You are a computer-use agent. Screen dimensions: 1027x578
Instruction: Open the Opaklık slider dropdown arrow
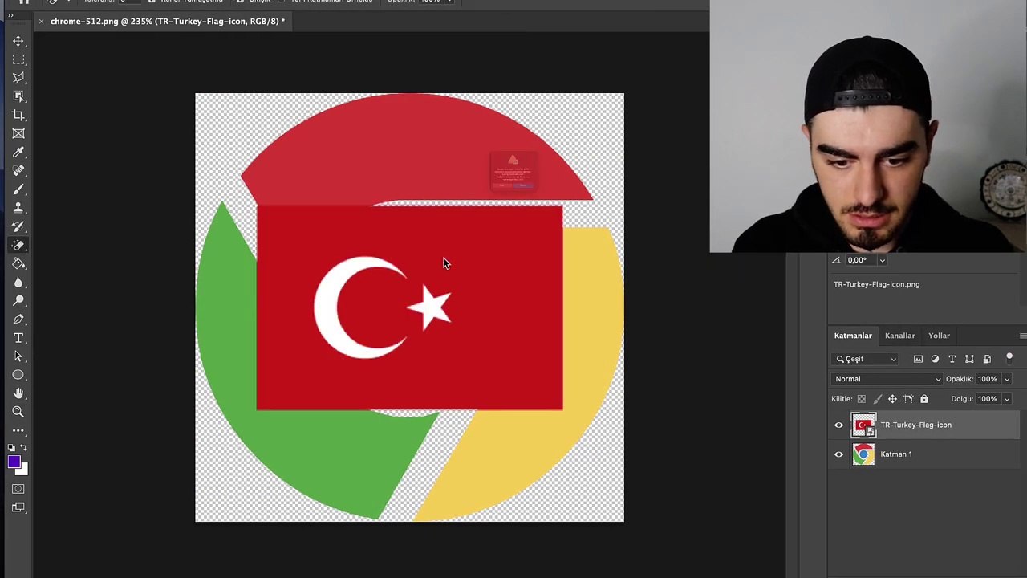(x=1007, y=379)
